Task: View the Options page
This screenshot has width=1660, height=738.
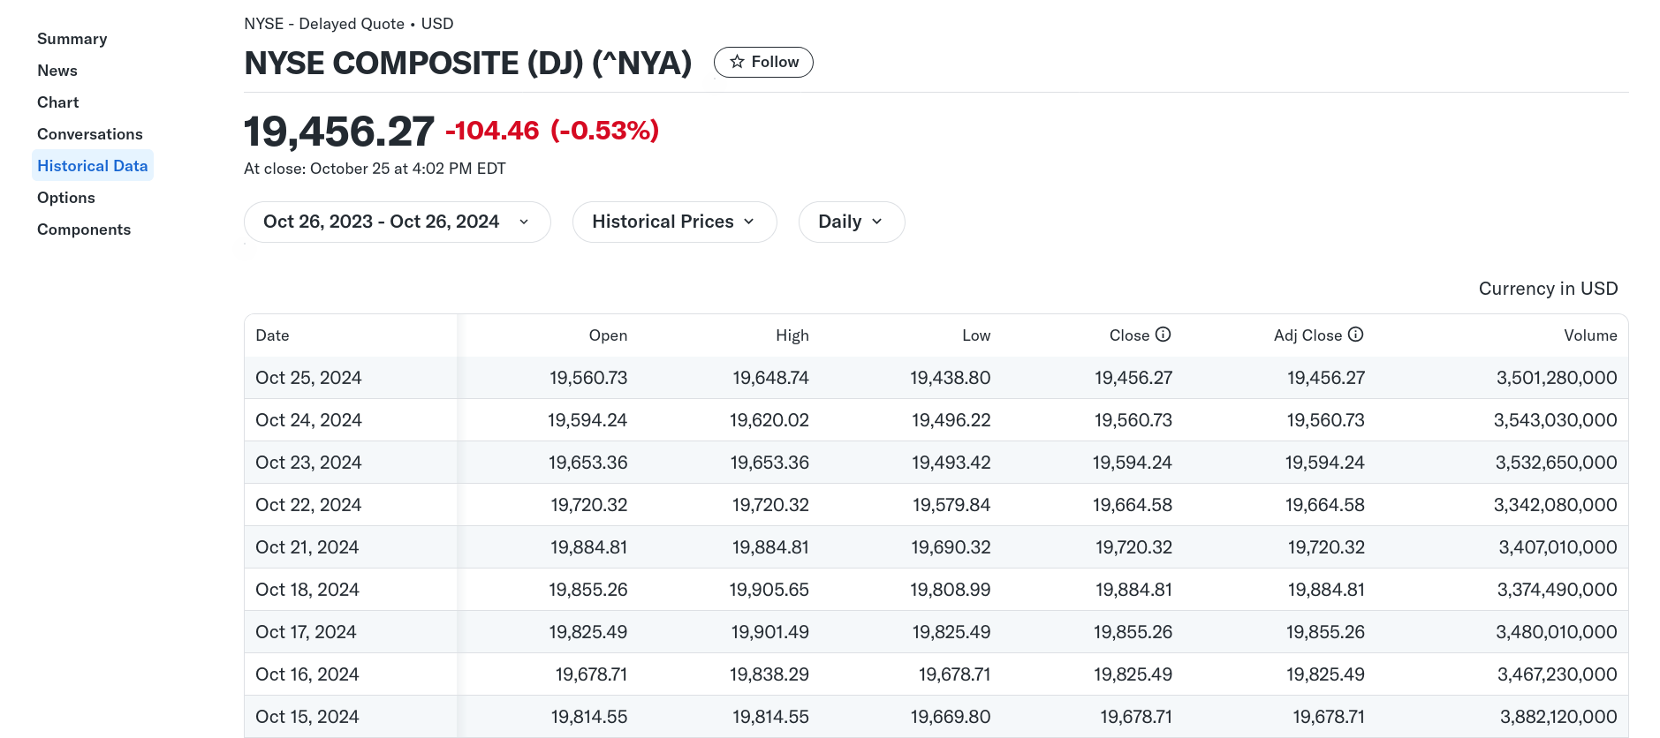Action: pos(66,198)
